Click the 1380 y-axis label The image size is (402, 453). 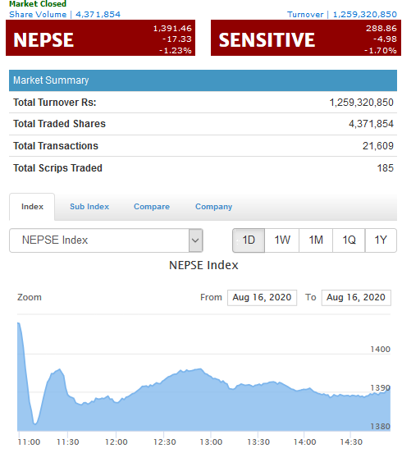381,427
